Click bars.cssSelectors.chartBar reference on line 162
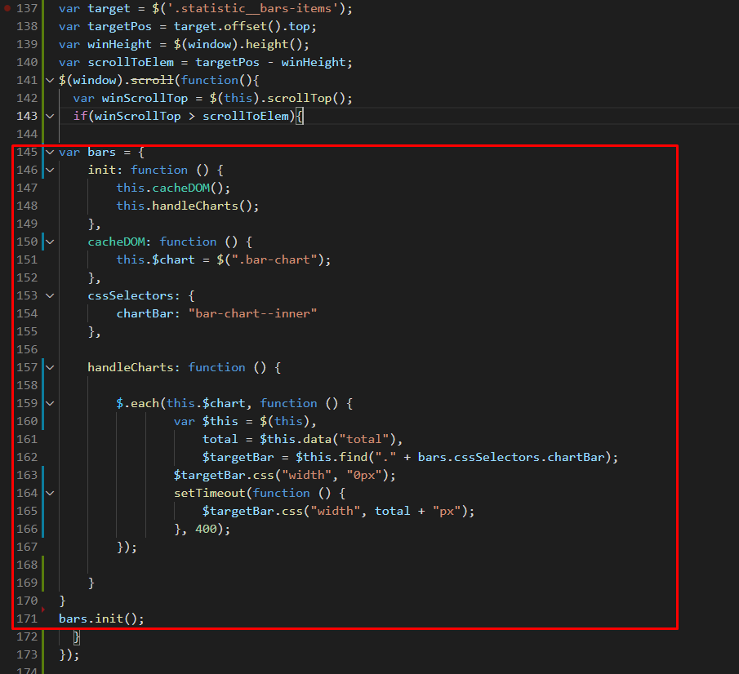739x674 pixels. pyautogui.click(x=511, y=457)
